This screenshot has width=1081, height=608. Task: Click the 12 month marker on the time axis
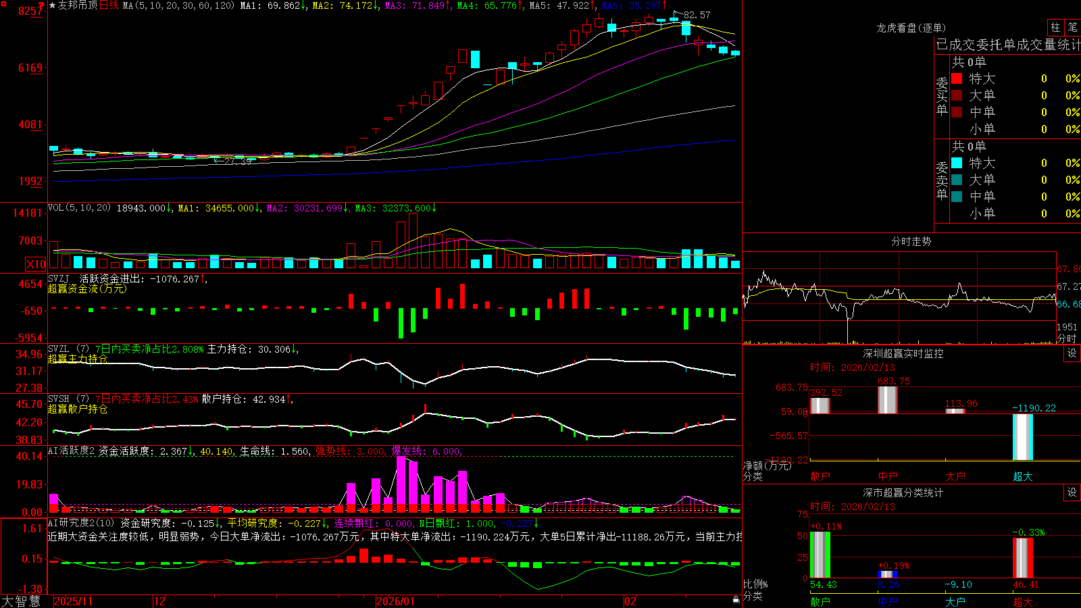tap(160, 601)
